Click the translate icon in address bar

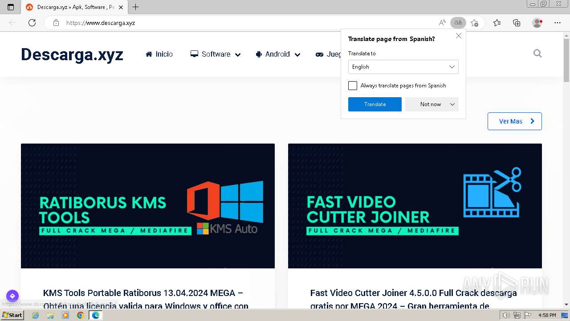[x=458, y=23]
